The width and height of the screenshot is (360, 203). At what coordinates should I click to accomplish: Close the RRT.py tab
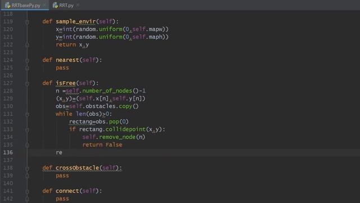78,5
